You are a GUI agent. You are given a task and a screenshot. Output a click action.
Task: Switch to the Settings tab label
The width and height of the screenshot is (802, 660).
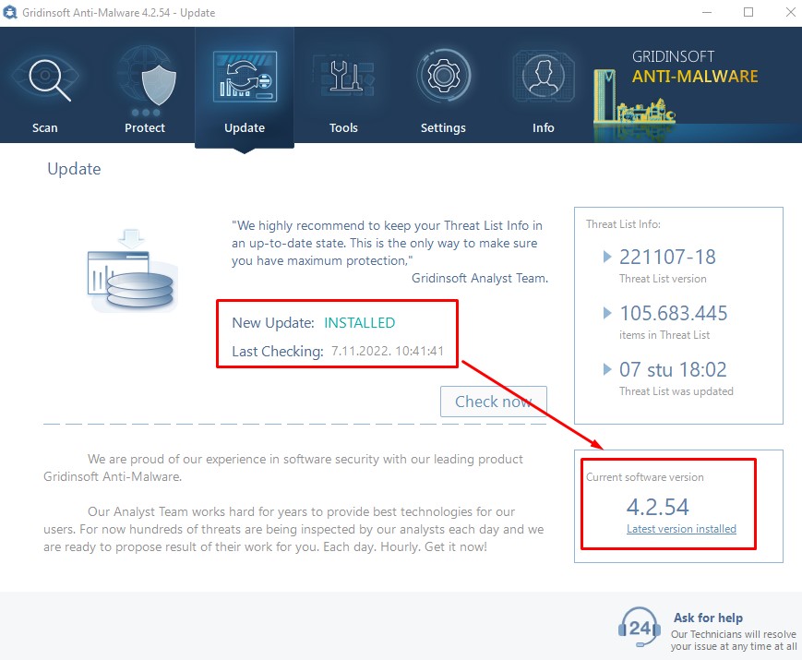(443, 128)
